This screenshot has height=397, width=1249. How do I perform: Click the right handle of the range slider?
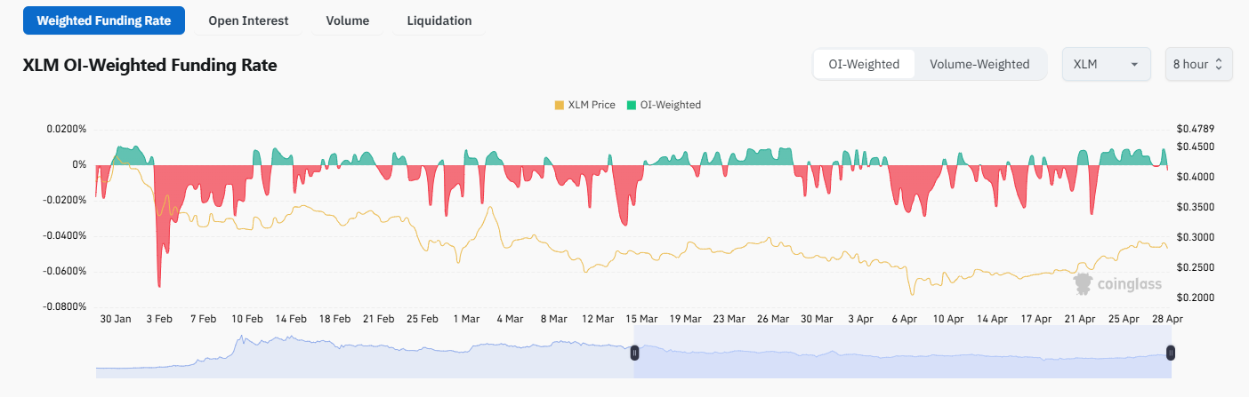[x=1171, y=353]
